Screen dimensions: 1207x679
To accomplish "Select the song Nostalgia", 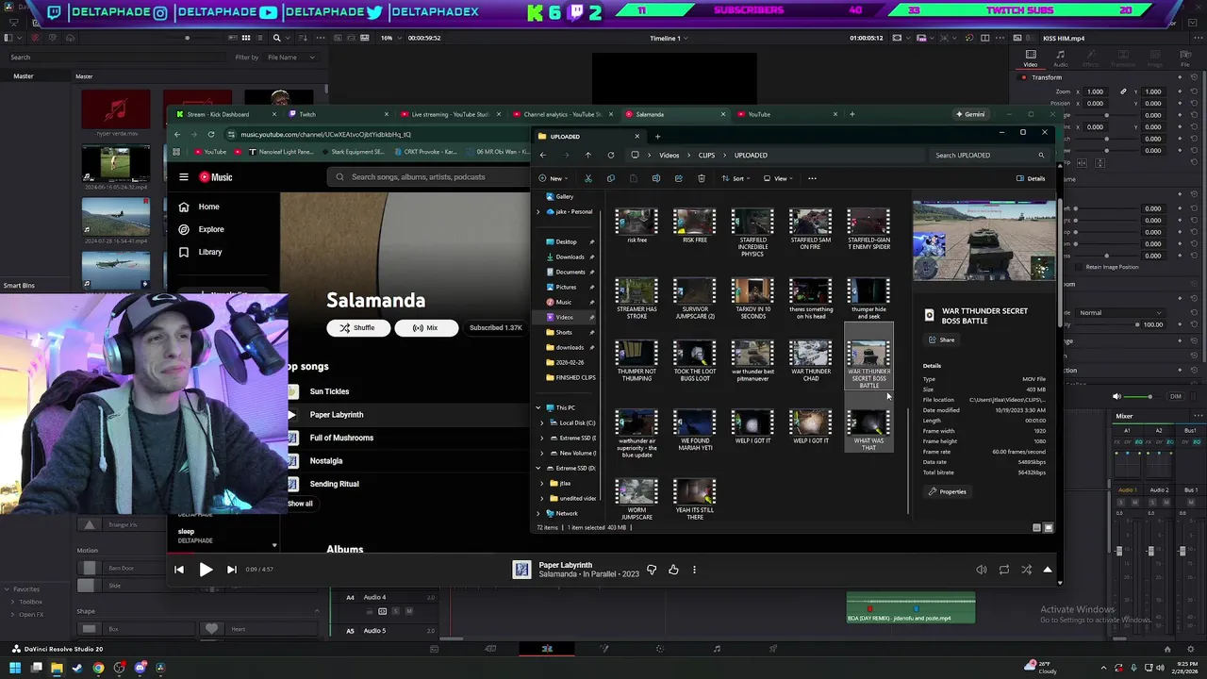I will [x=326, y=461].
